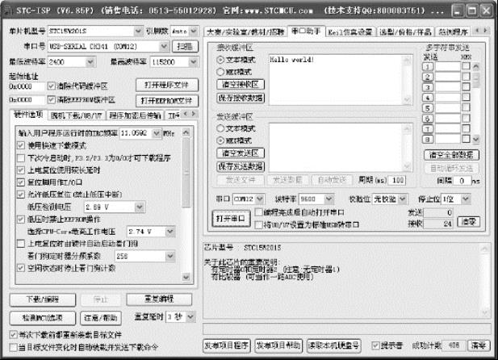Image resolution: width=498 pixels, height=360 pixels.
Task: Click 打开程序文件 button
Action: point(166,85)
